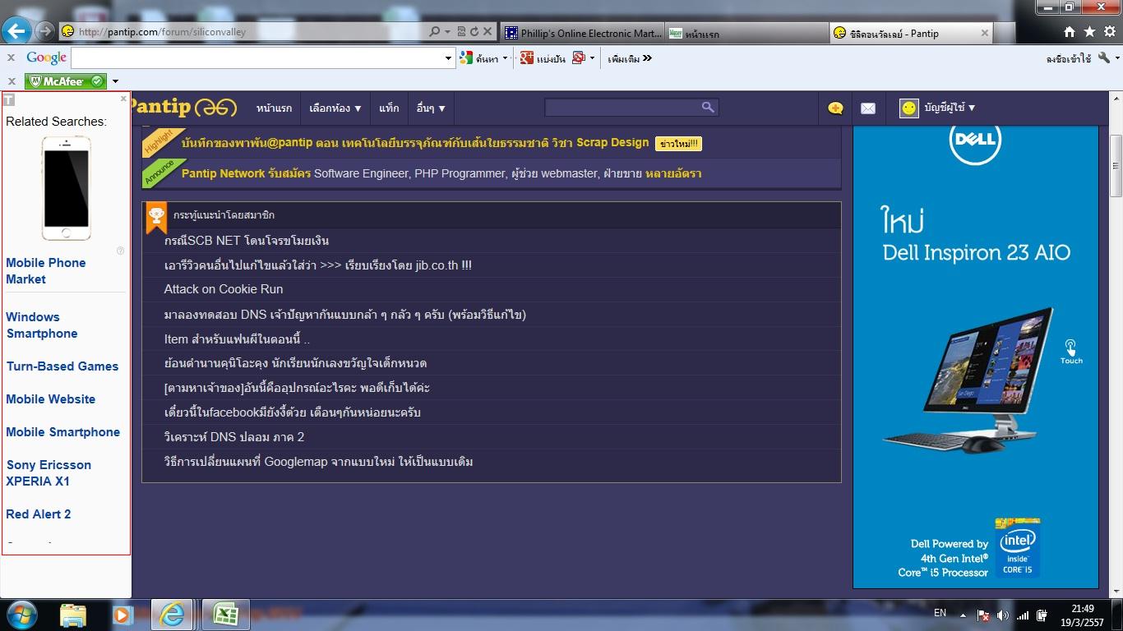Open the กรณีSCB NET topic

247,241
